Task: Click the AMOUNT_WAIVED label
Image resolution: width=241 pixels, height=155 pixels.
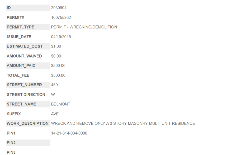Action: coord(24,56)
